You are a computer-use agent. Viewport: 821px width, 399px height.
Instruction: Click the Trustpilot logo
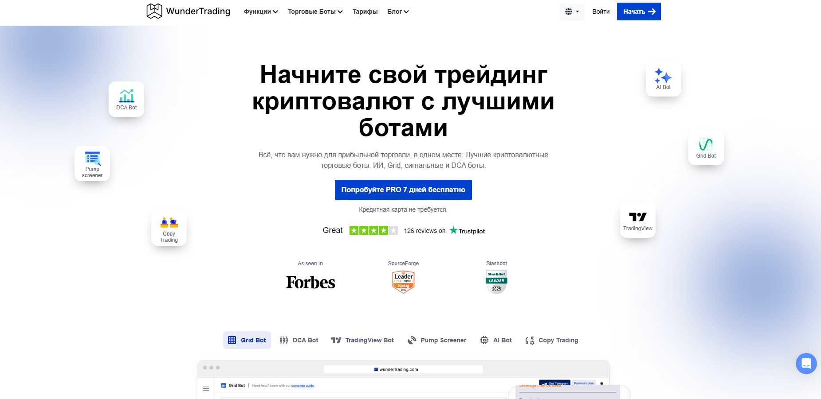[x=467, y=231]
